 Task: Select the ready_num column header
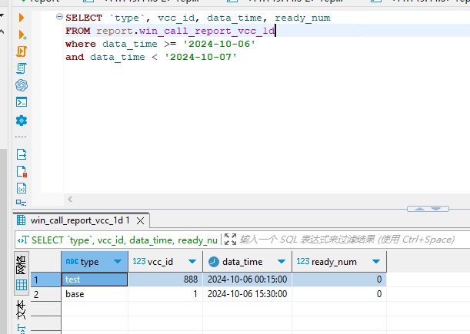point(339,262)
